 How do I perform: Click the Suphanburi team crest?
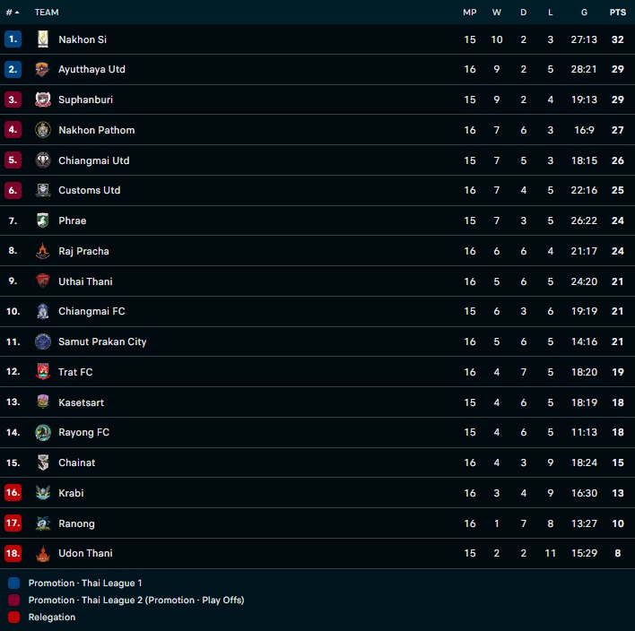43,99
